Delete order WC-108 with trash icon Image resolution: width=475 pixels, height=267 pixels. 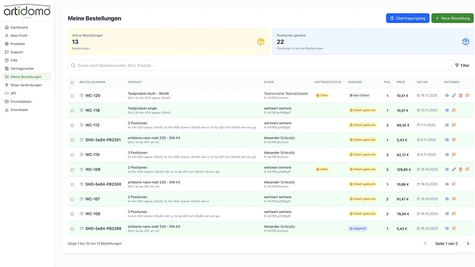coord(461,169)
